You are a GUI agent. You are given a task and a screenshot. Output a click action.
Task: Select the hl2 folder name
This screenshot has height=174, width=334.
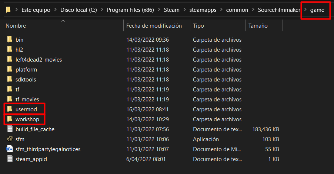click(x=20, y=50)
